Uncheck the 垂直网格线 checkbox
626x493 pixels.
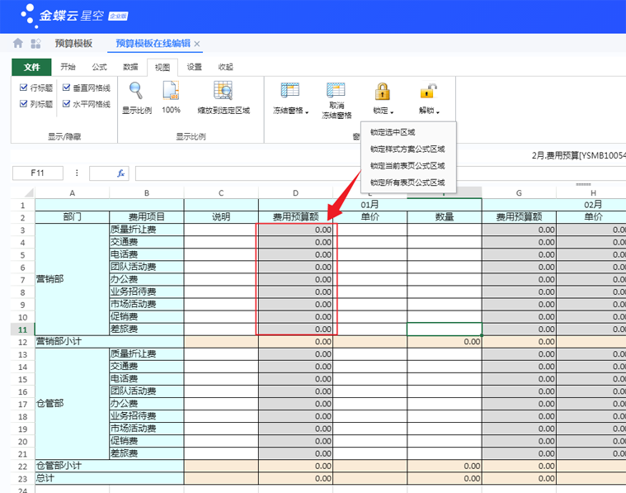tap(66, 88)
